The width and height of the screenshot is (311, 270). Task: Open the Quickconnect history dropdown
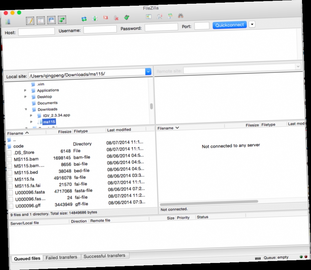click(253, 24)
